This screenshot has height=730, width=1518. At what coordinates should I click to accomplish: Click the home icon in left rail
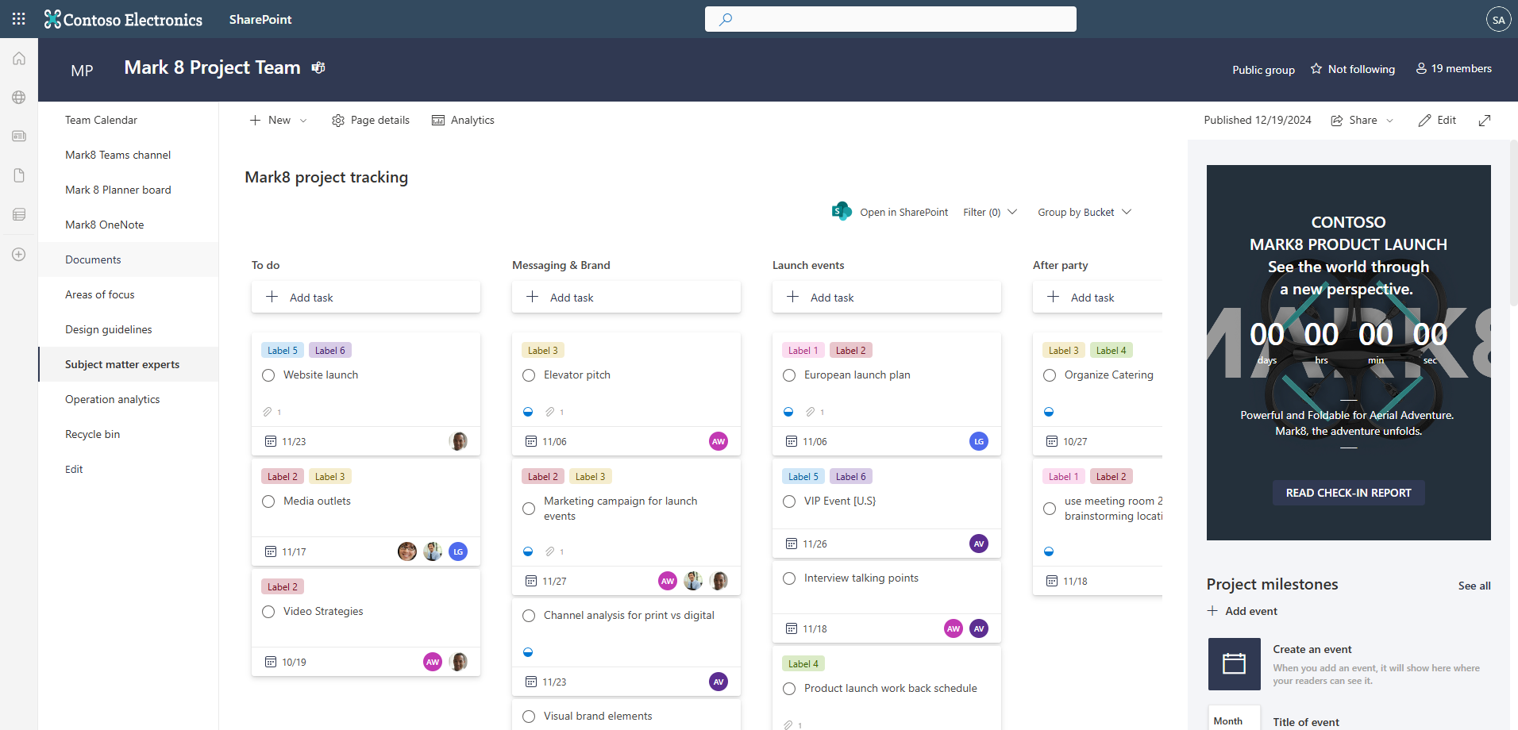(x=19, y=59)
